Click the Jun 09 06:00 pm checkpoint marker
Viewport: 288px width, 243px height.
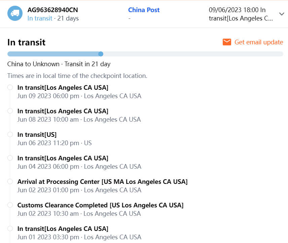[x=10, y=87]
